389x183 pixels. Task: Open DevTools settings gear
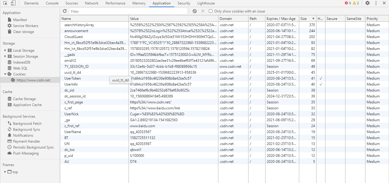tap(368, 3)
